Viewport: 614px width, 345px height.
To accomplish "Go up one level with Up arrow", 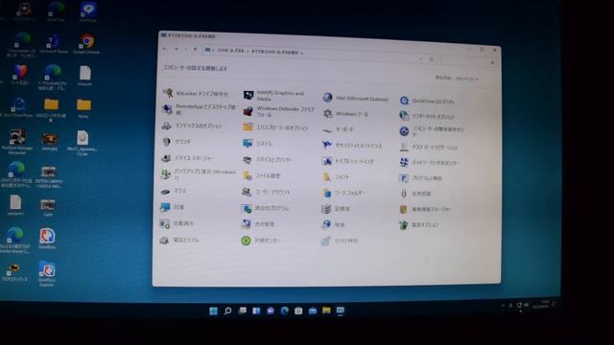I will pos(195,49).
